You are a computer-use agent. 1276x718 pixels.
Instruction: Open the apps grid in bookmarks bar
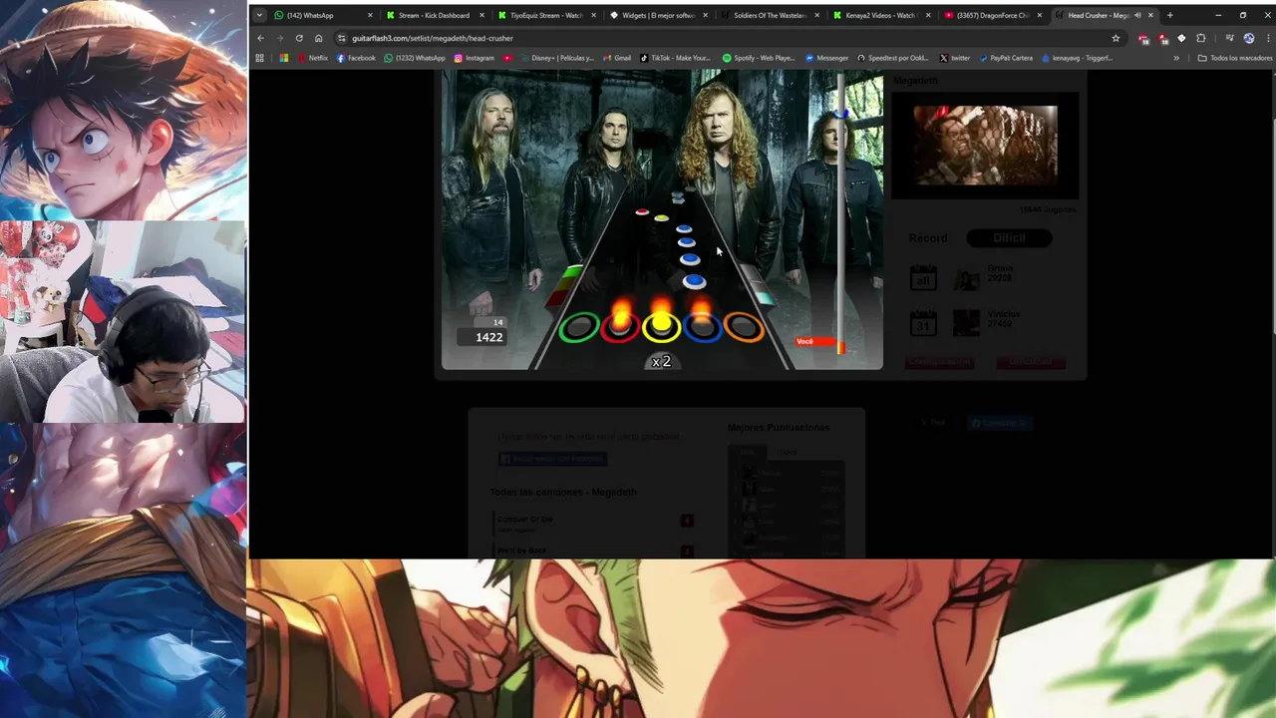pos(260,58)
